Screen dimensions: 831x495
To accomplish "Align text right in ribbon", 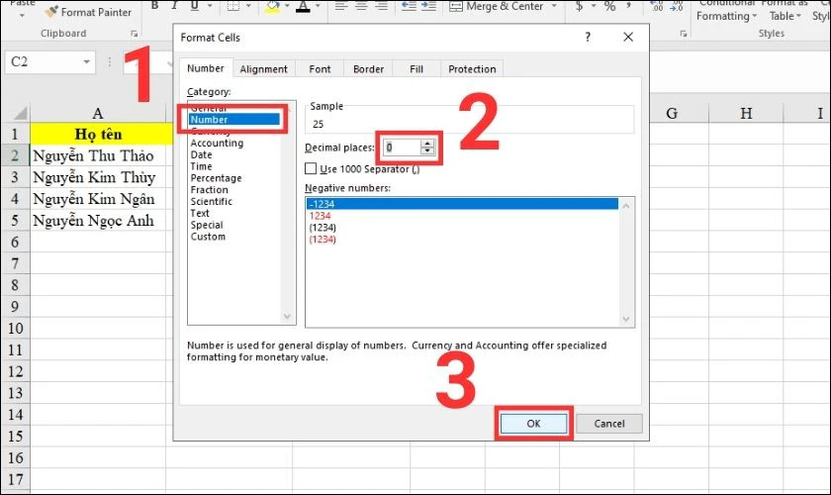I will pyautogui.click(x=381, y=6).
